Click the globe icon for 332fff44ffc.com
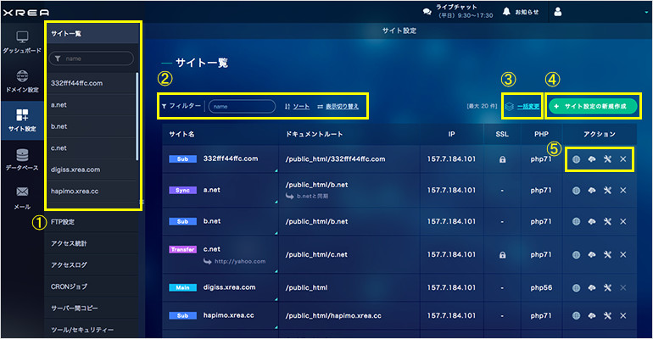653x339 pixels. tap(576, 159)
